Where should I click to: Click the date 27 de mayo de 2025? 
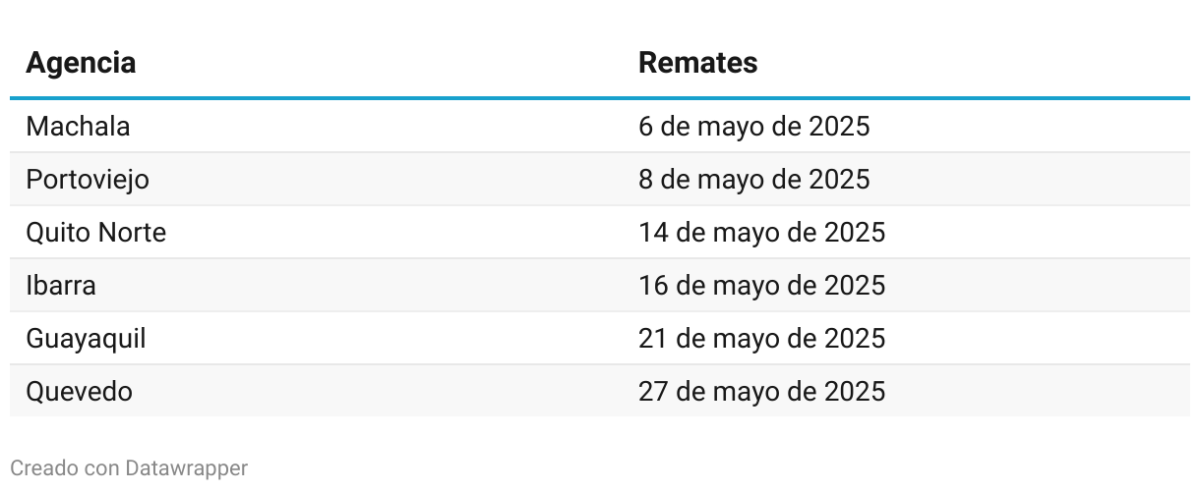[762, 392]
